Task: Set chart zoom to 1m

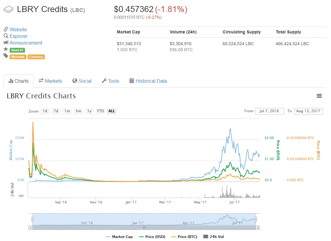Action: coord(67,111)
